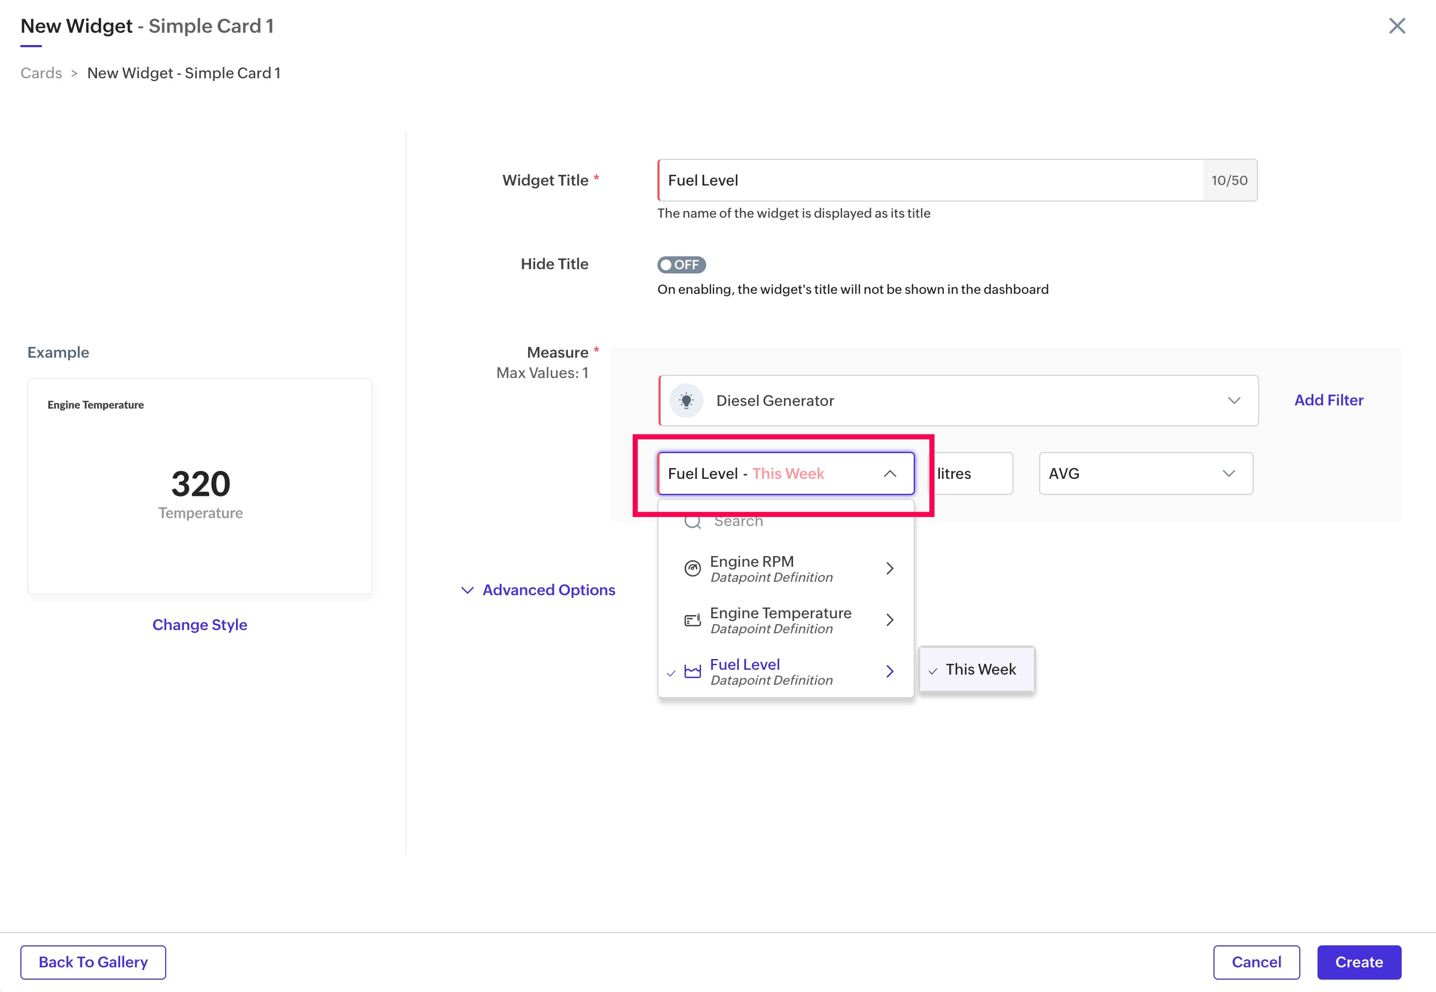
Task: Click the Widget Title text field
Action: [x=930, y=180]
